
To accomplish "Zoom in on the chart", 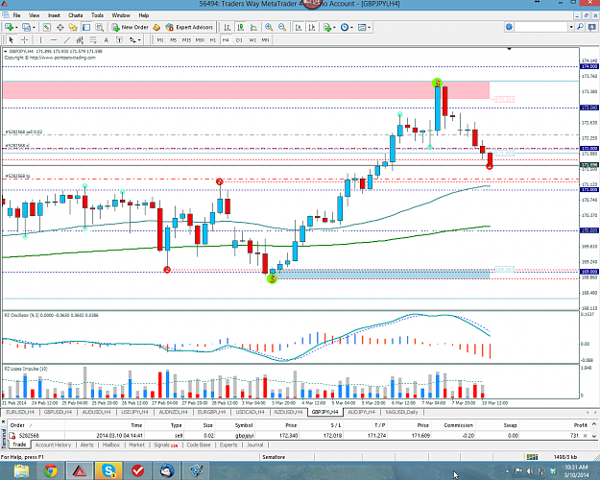I will [269, 27].
